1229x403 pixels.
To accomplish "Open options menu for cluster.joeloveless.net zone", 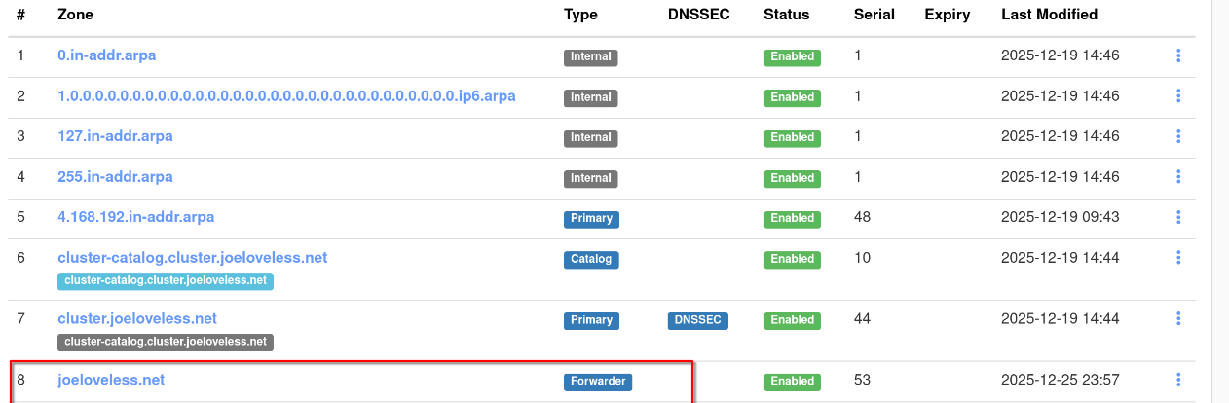I will tap(1178, 319).
